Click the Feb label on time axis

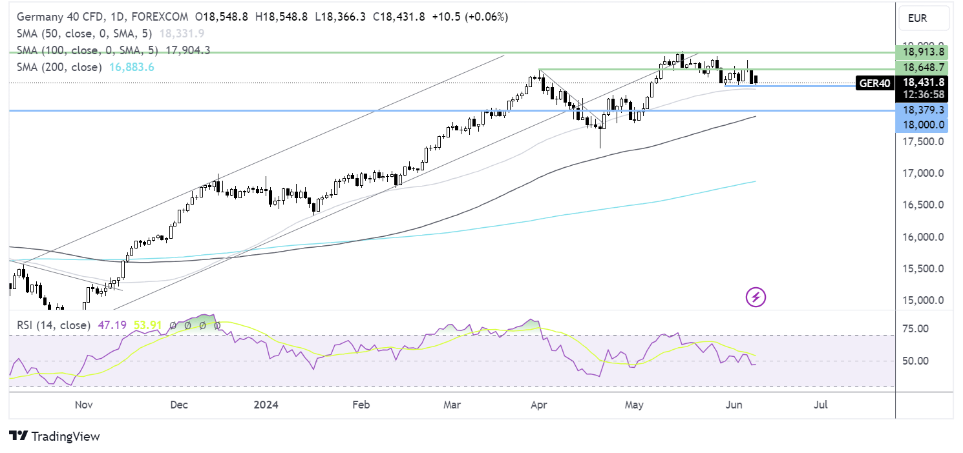pyautogui.click(x=361, y=405)
